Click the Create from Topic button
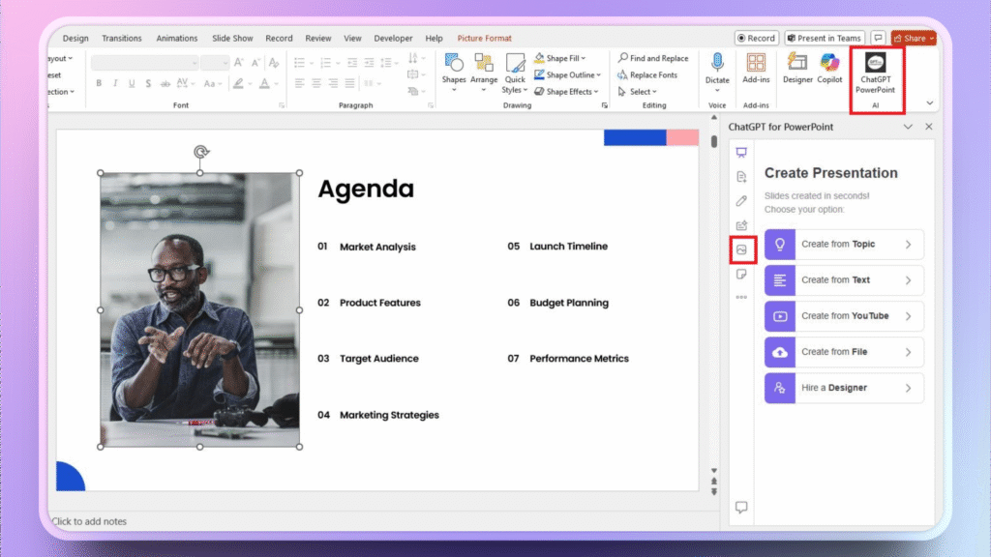The width and height of the screenshot is (991, 557). click(x=843, y=244)
